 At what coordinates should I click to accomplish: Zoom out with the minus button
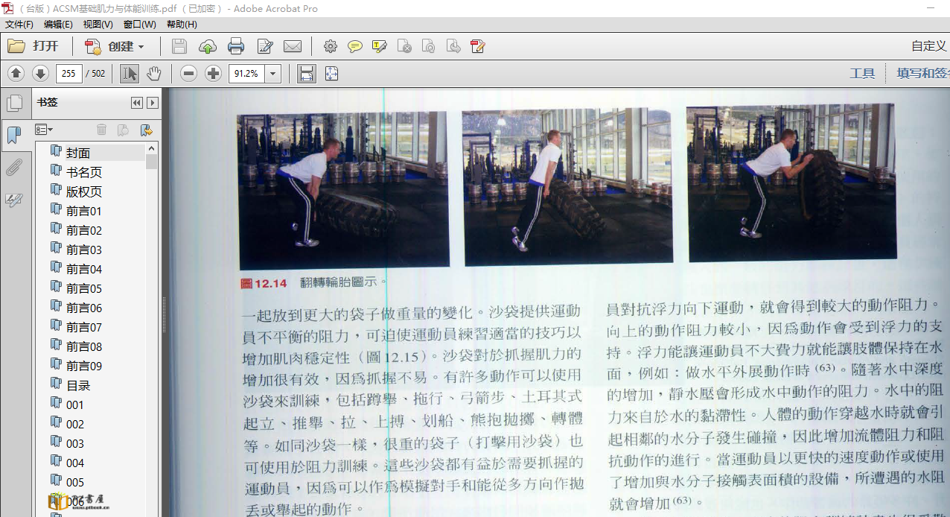pos(189,73)
